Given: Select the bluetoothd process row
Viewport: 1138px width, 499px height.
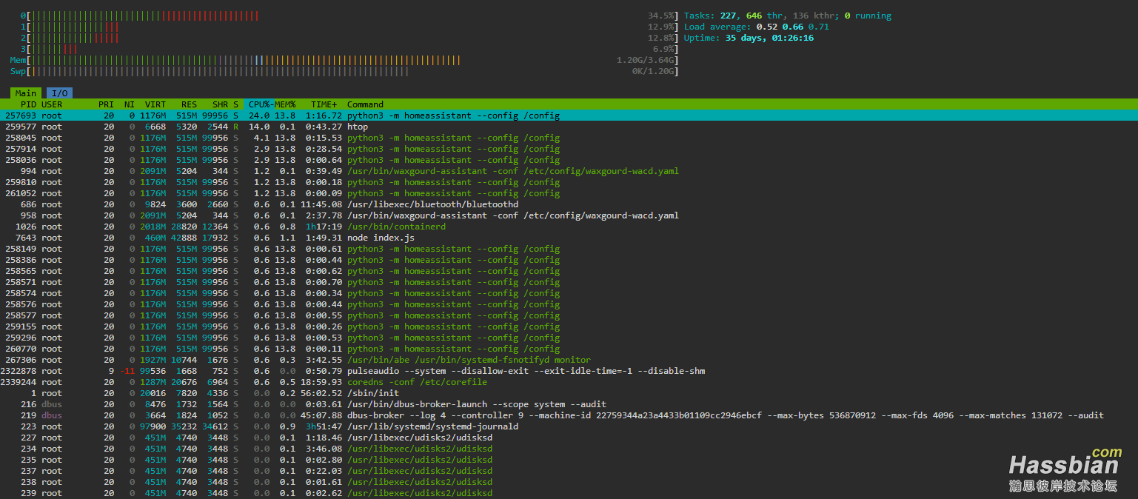Looking at the screenshot, I should coord(569,204).
